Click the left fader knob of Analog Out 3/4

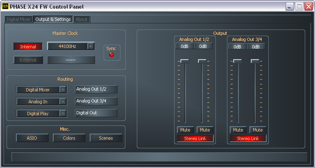[237, 61]
